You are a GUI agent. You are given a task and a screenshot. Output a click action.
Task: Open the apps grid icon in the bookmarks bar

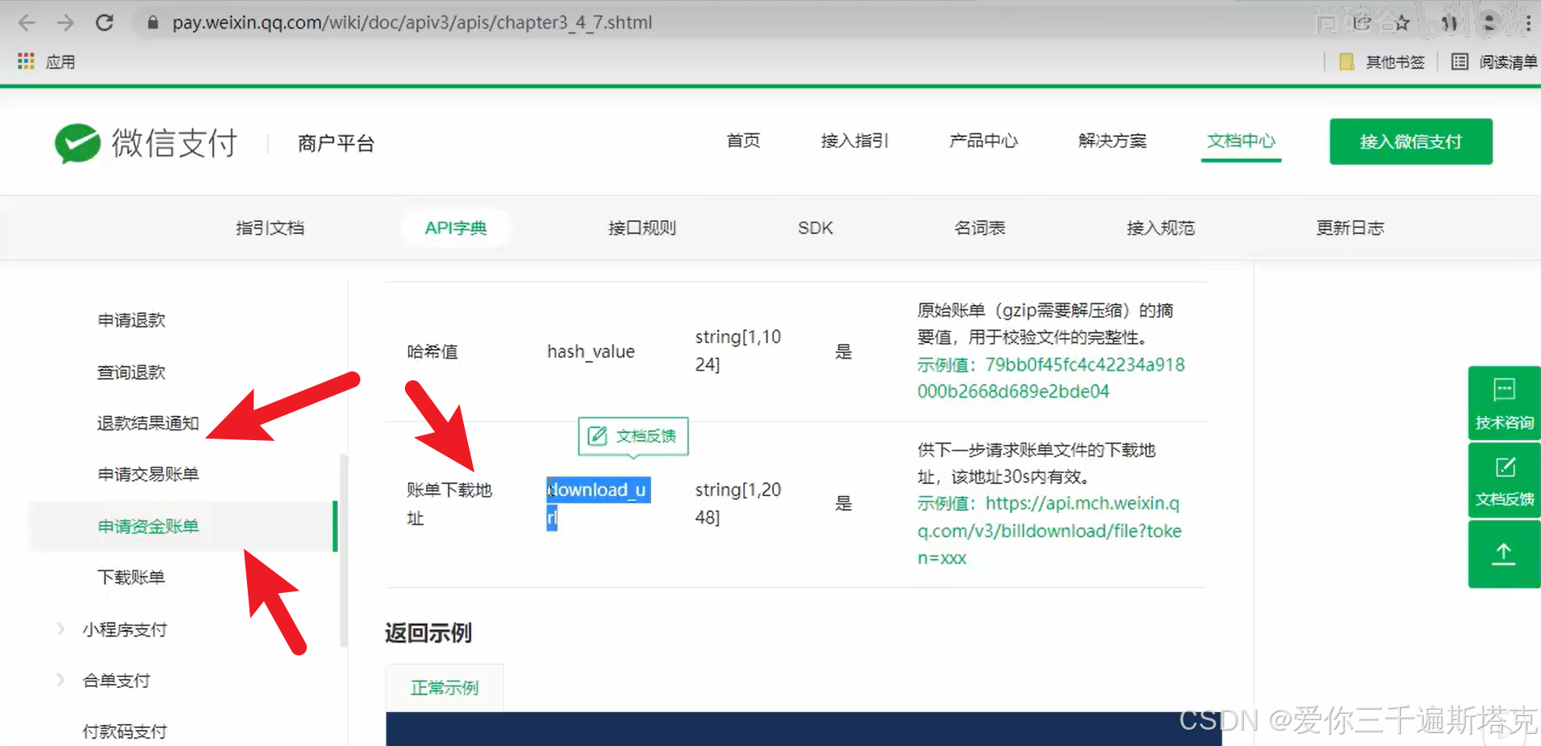(26, 61)
